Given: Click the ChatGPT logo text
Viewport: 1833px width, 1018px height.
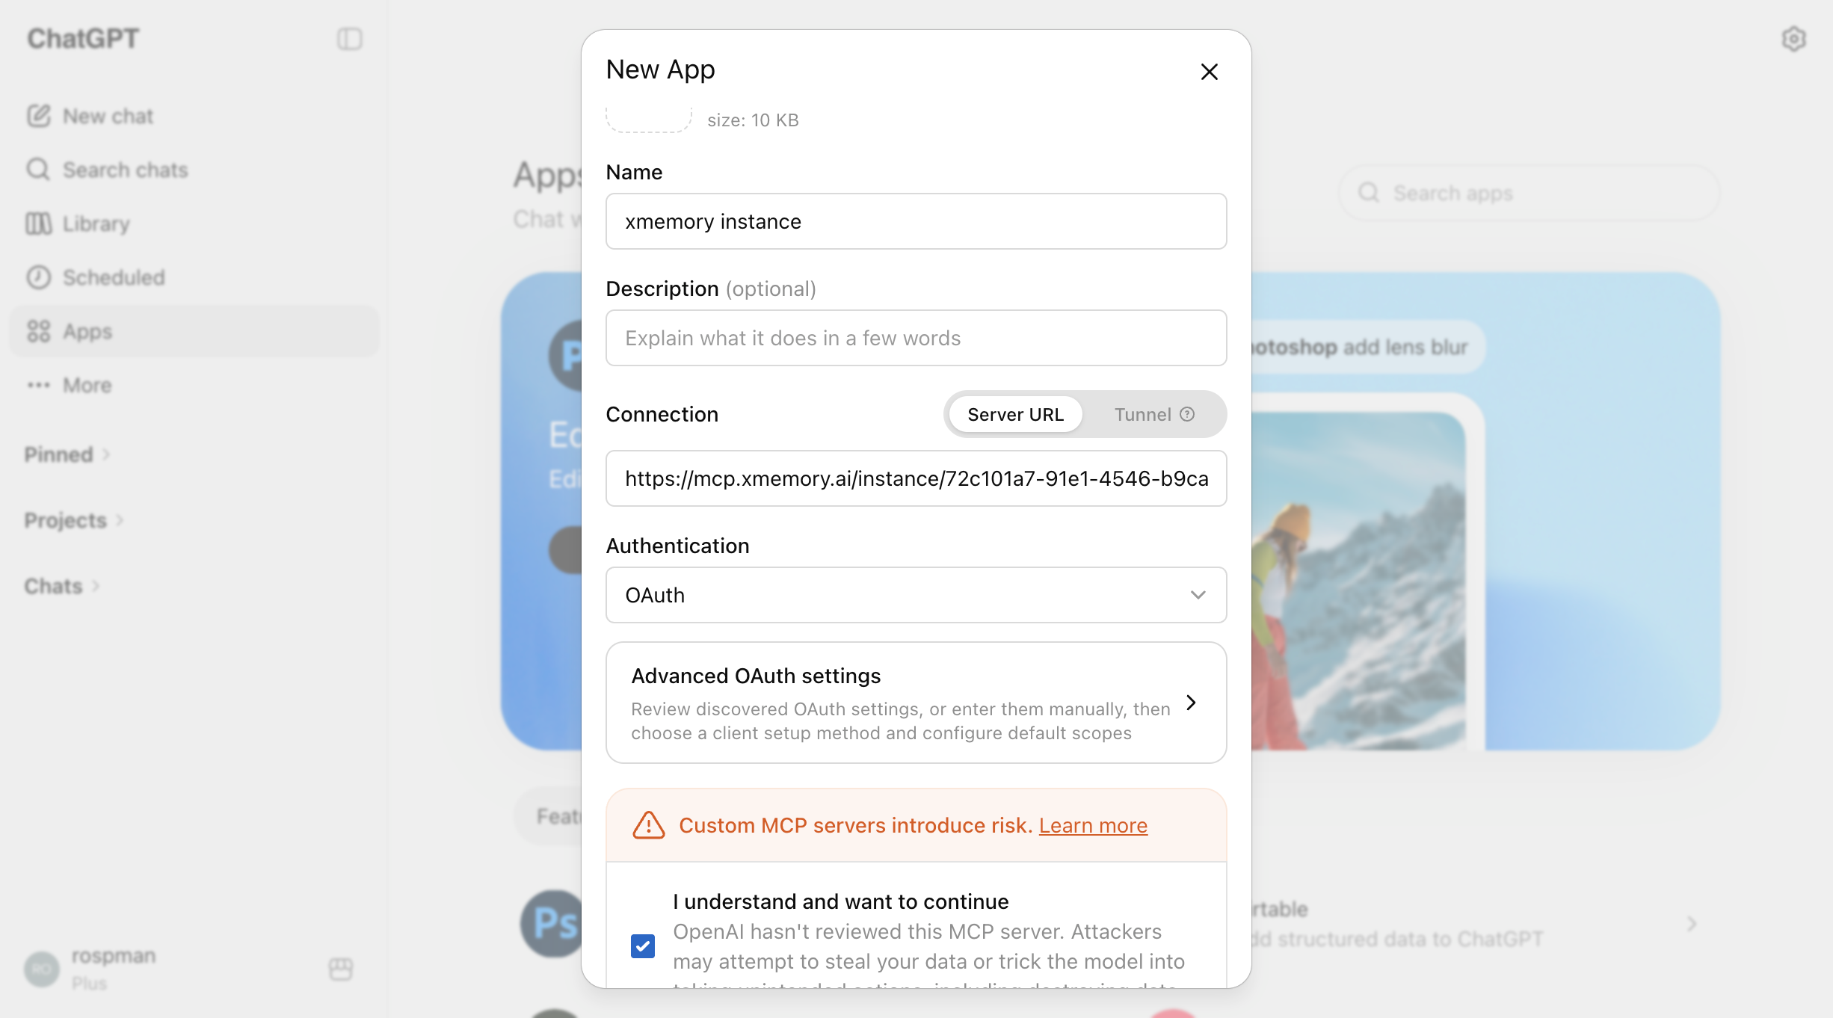Looking at the screenshot, I should (83, 39).
